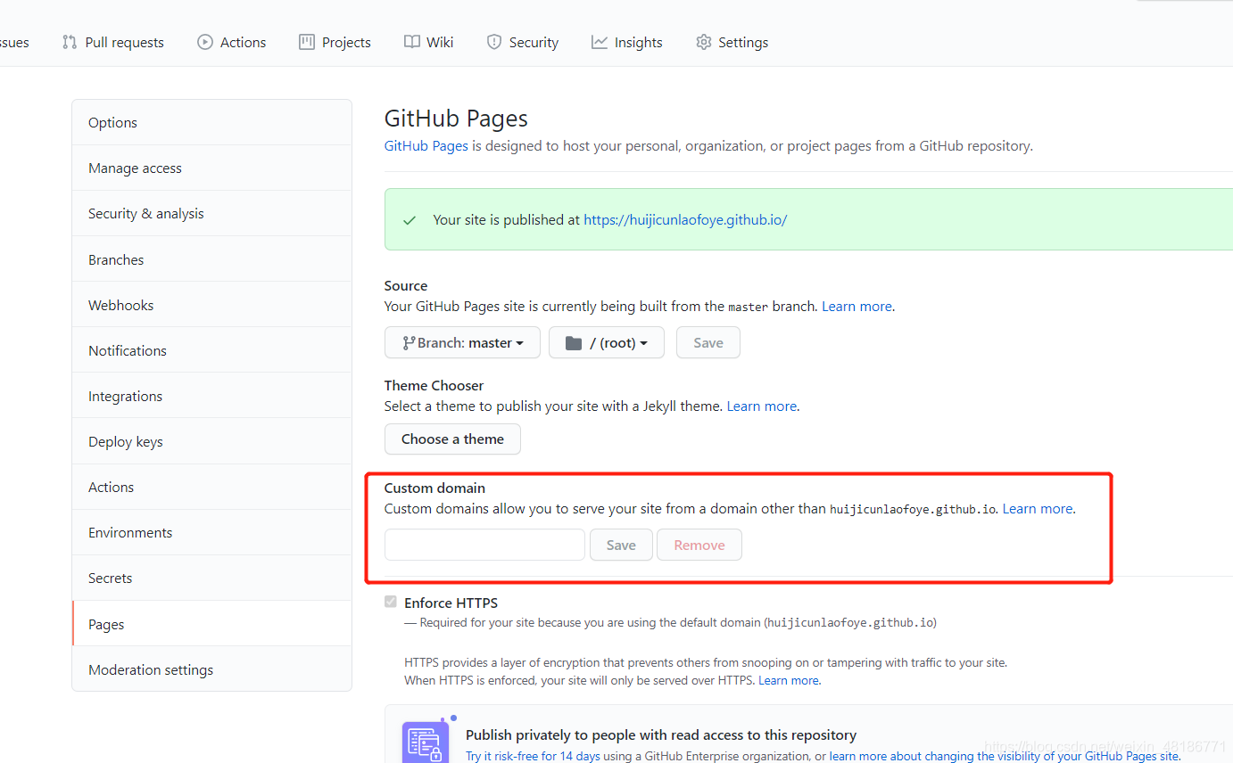Click the folder icon in the root dropdown
The image size is (1233, 763).
[574, 343]
